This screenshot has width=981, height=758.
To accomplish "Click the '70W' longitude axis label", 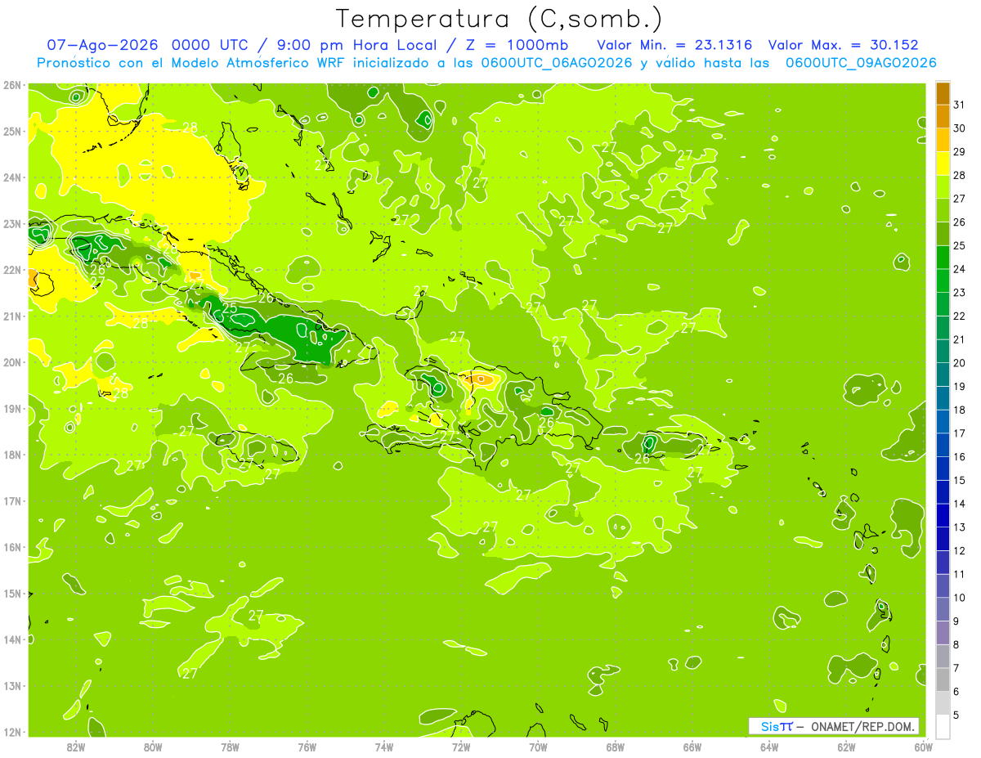I will click(x=538, y=747).
